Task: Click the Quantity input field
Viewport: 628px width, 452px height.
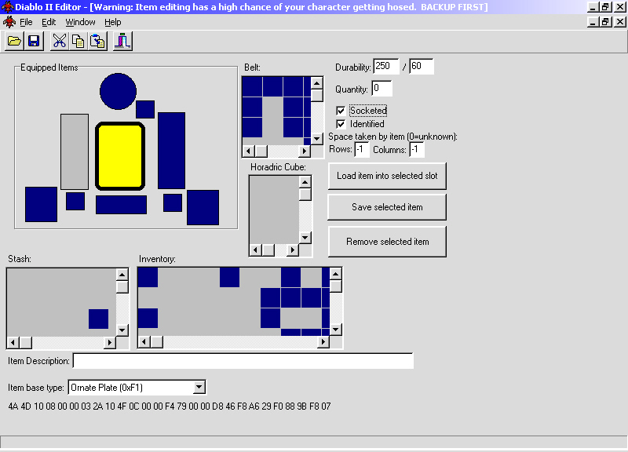Action: [382, 89]
